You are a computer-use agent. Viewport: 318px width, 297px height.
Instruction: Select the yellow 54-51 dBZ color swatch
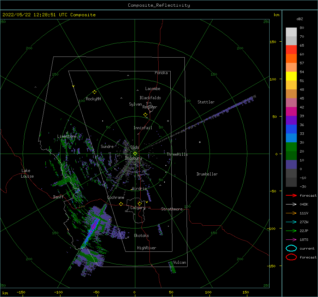(291, 76)
